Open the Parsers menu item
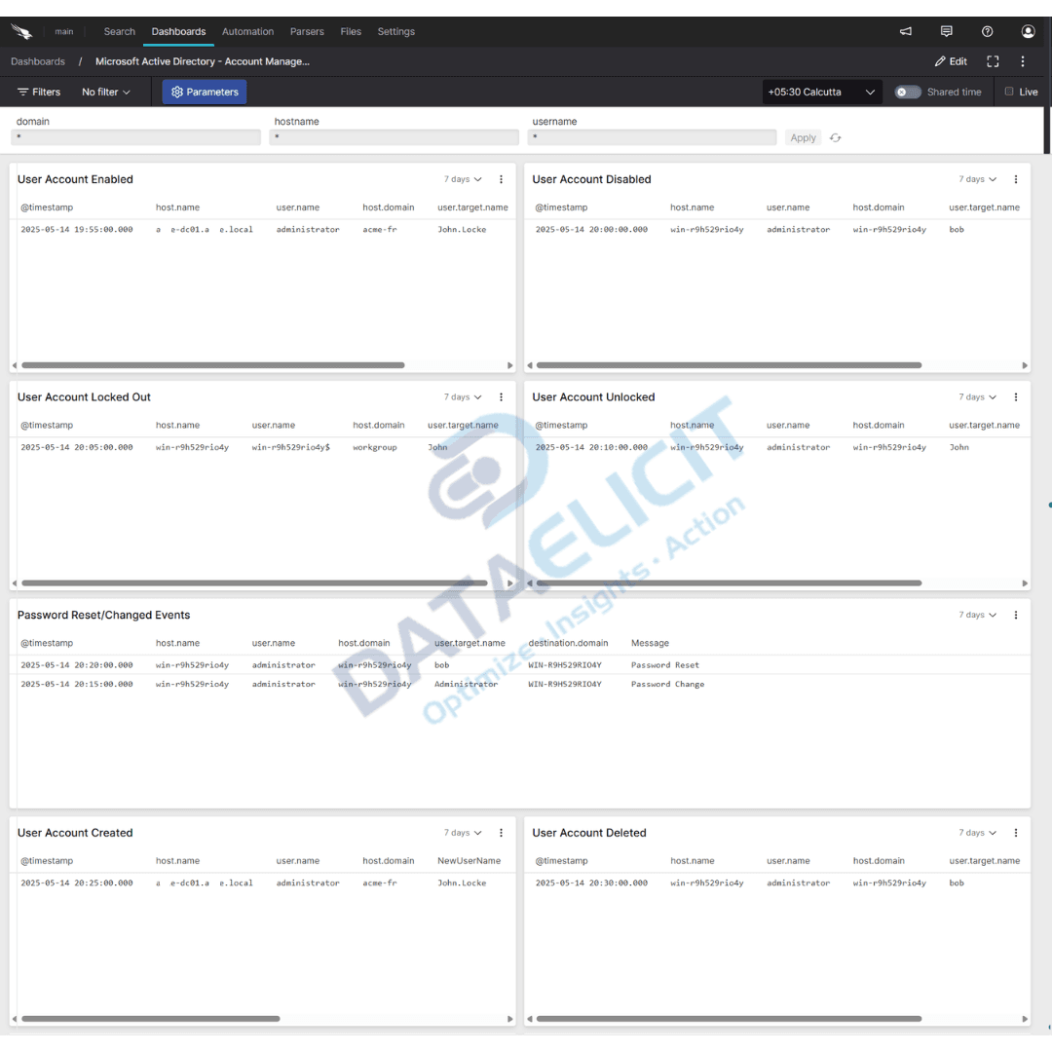Image resolution: width=1052 pixels, height=1052 pixels. point(307,31)
